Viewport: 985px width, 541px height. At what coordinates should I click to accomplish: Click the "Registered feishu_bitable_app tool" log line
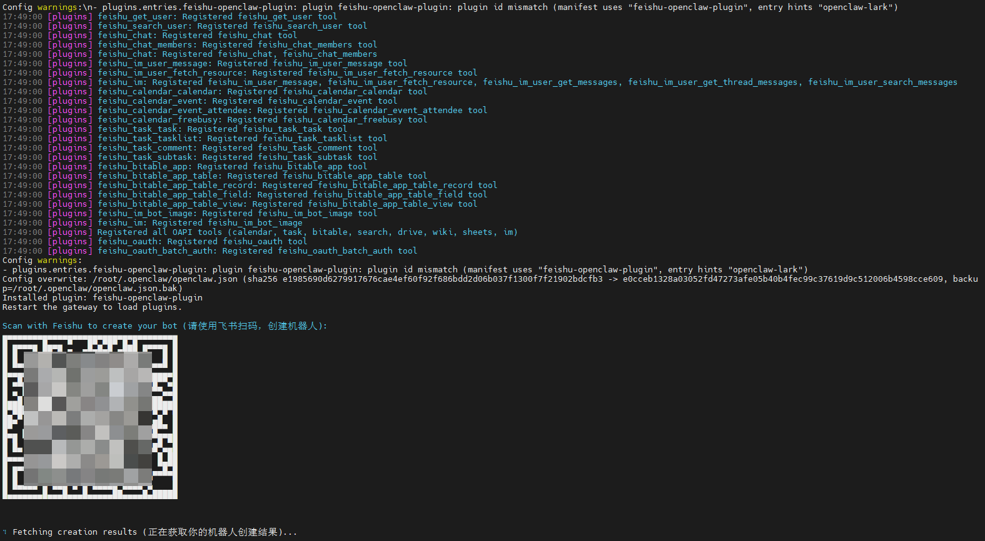[x=185, y=167]
